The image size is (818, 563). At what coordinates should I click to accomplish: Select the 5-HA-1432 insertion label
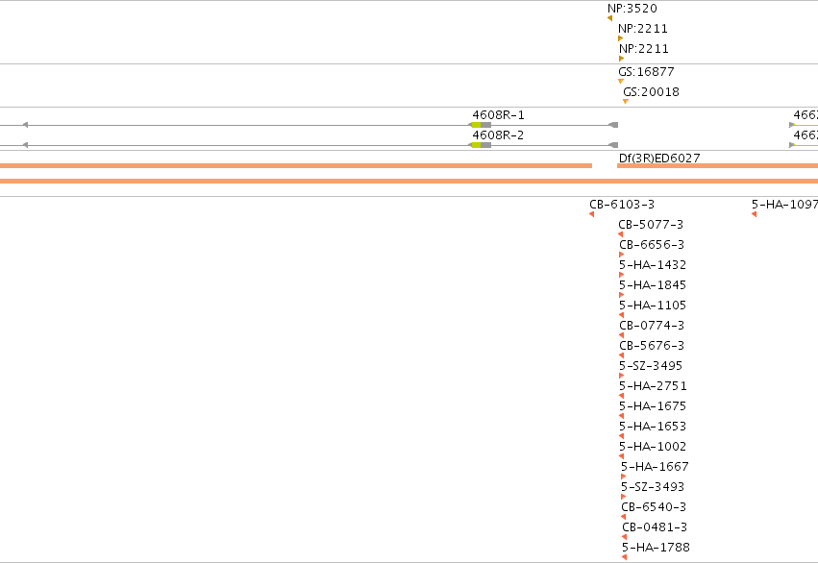click(x=653, y=265)
